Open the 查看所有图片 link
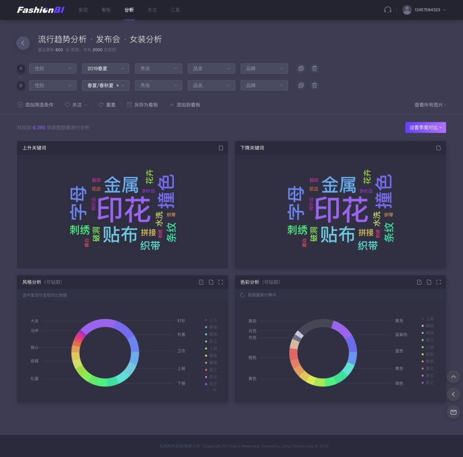This screenshot has width=463, height=457. 430,105
